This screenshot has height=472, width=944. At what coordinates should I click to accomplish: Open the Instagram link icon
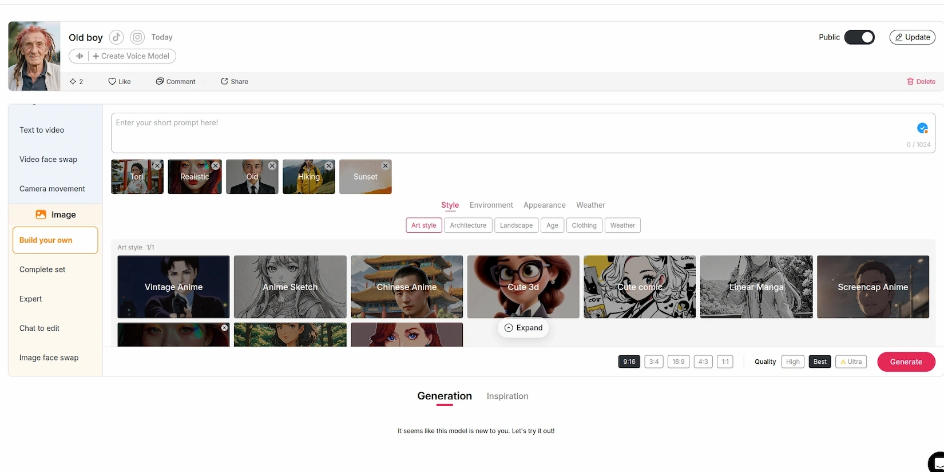[x=137, y=37]
